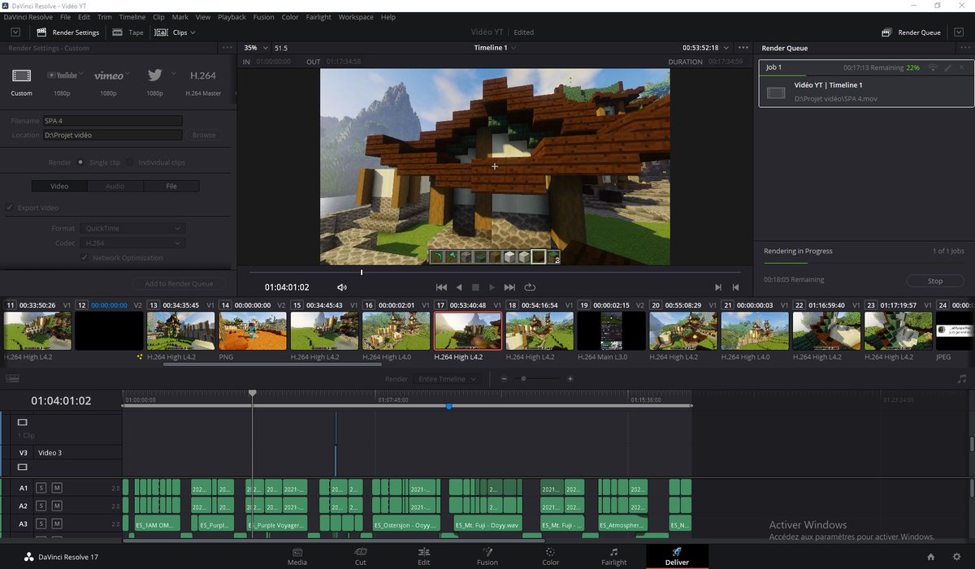Open the Codec dropdown showing H.264
The width and height of the screenshot is (975, 569).
133,244
